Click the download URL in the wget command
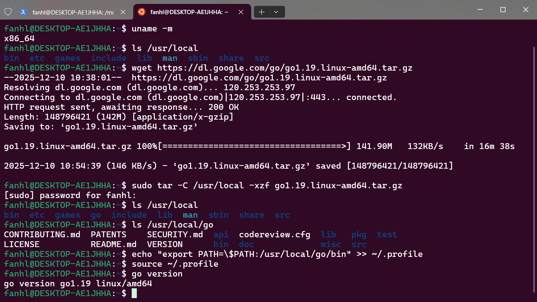This screenshot has width=537, height=302. 285,68
